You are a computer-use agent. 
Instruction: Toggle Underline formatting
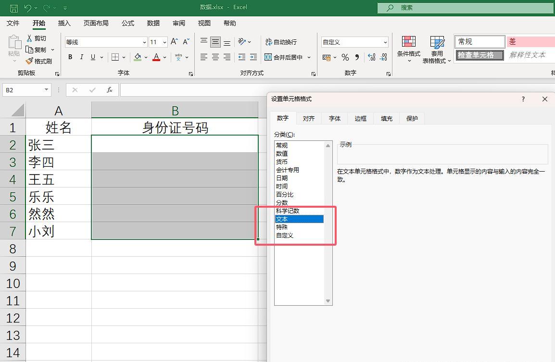click(93, 57)
